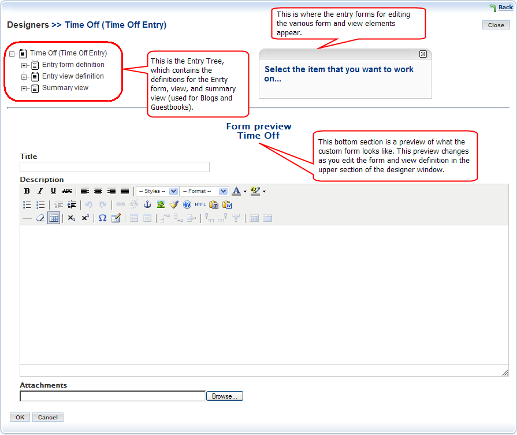Select Summary view tree item

coord(65,88)
